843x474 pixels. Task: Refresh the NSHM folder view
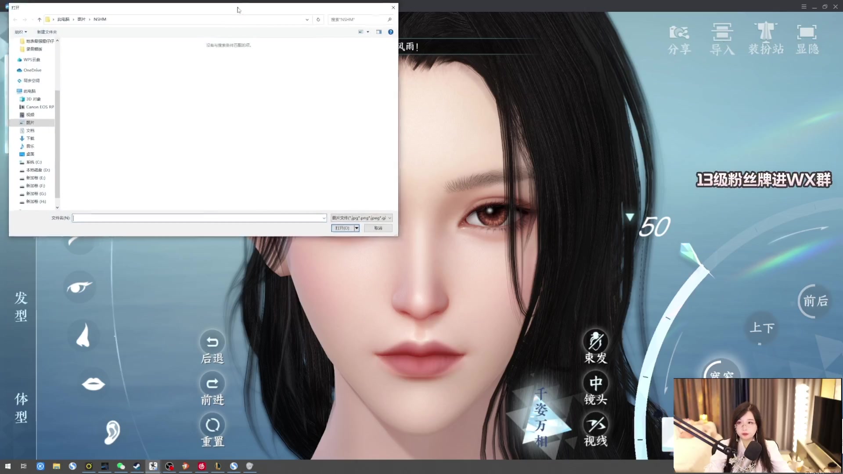(x=318, y=19)
